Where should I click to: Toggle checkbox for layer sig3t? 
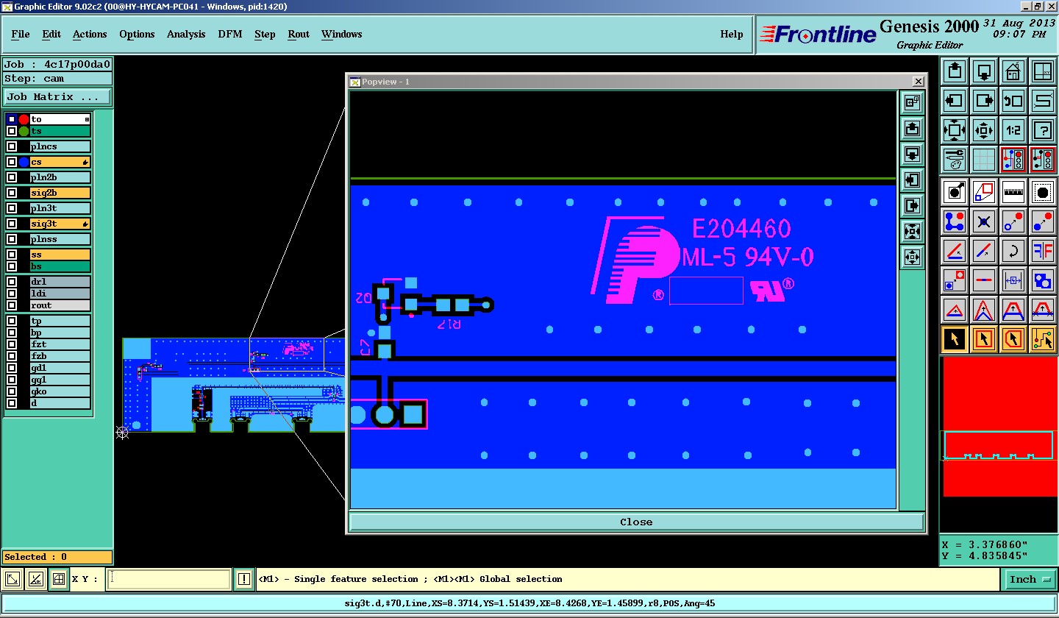pos(12,224)
